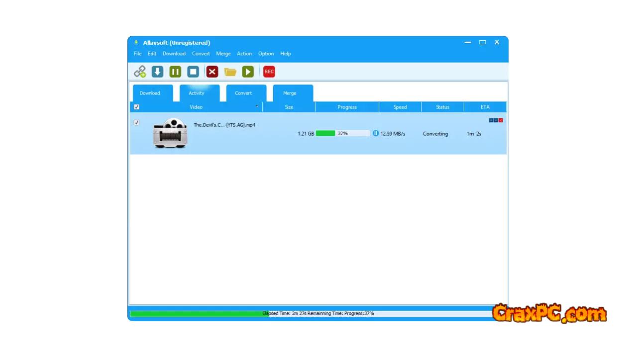Stop the task using the blue stop icon

pos(193,72)
